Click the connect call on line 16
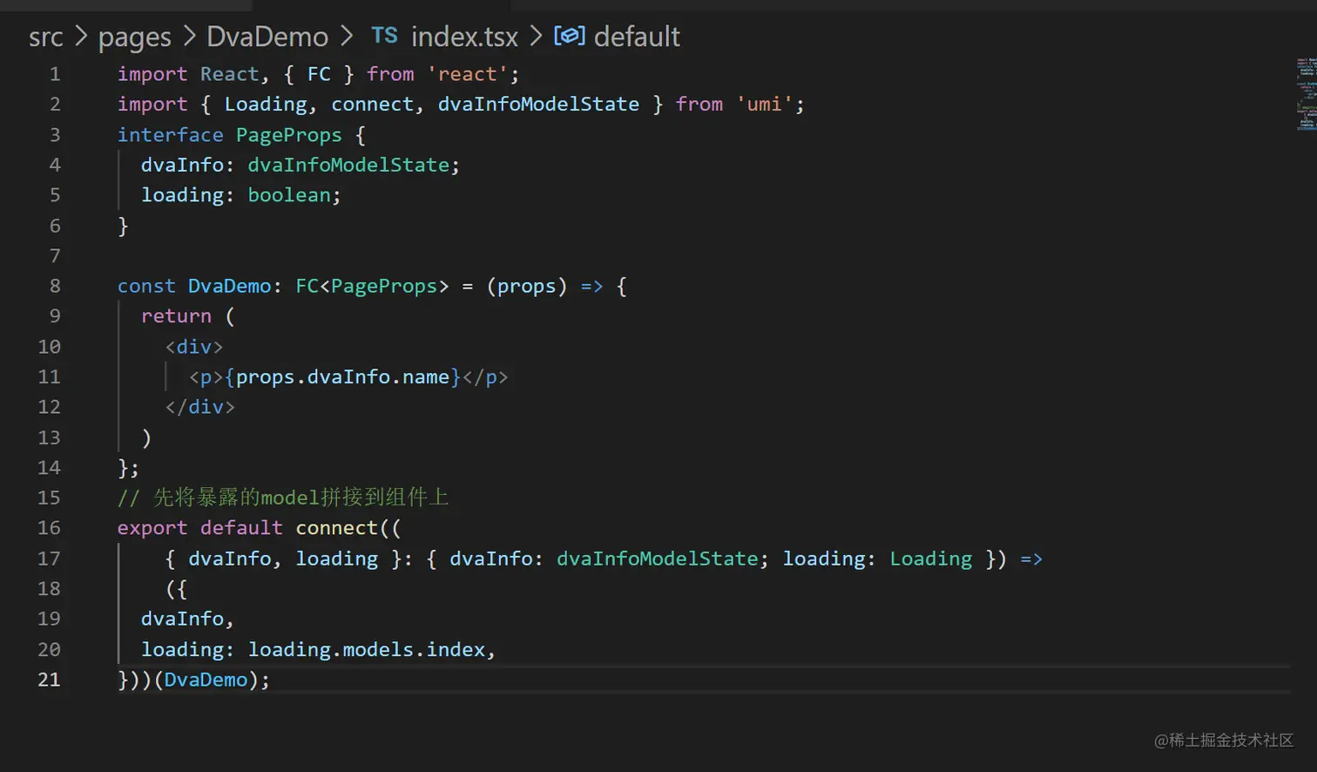 click(x=336, y=528)
